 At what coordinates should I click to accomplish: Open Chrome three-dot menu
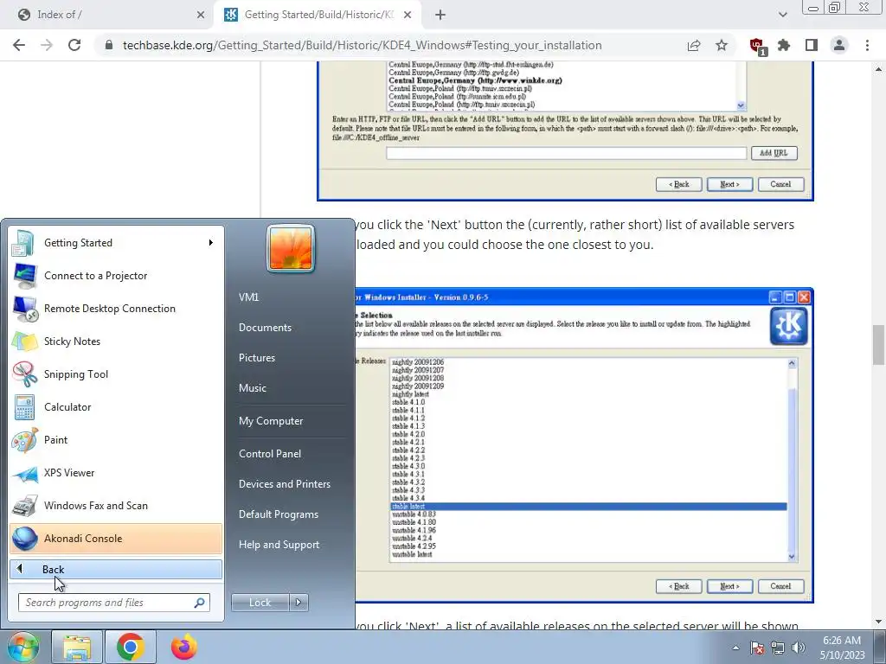(867, 45)
